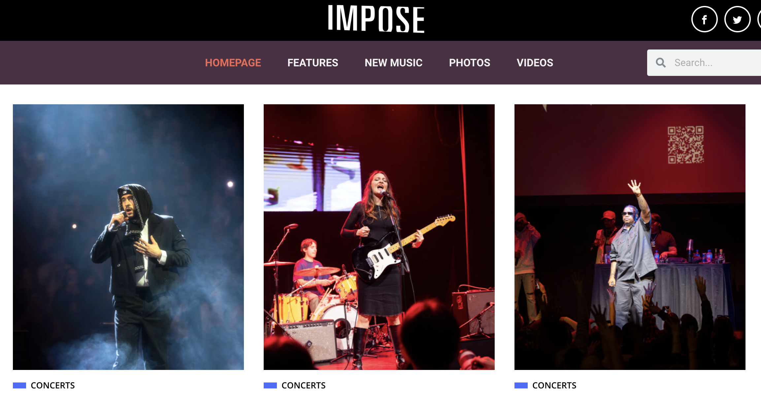The image size is (761, 398).
Task: Click the partially visible third social icon
Action: point(759,19)
